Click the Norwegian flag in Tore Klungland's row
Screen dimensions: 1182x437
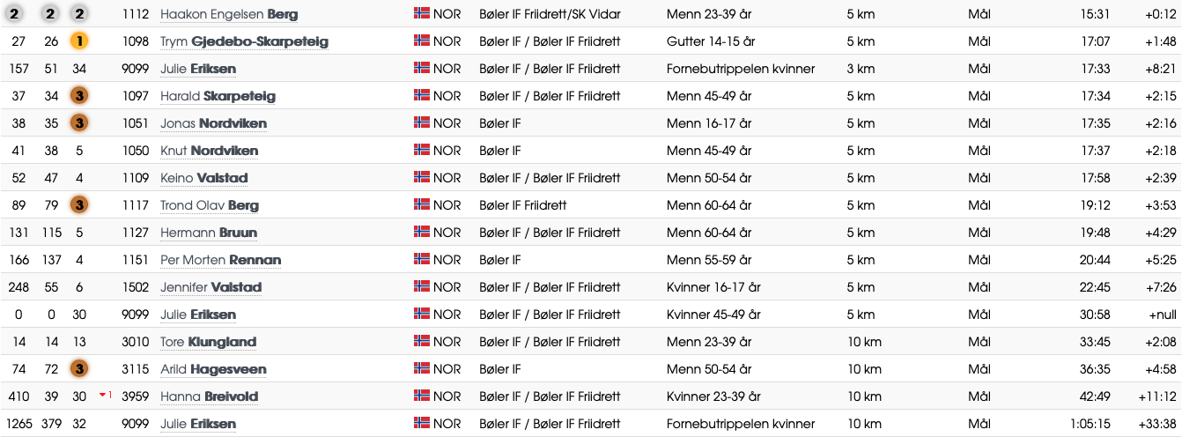(x=422, y=342)
